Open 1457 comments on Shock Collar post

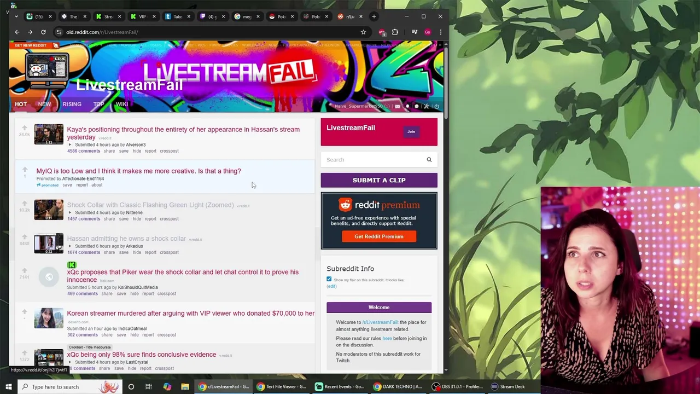(84, 219)
